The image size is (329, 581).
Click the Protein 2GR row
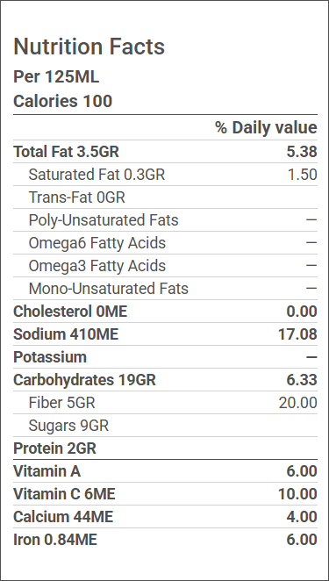(x=165, y=448)
